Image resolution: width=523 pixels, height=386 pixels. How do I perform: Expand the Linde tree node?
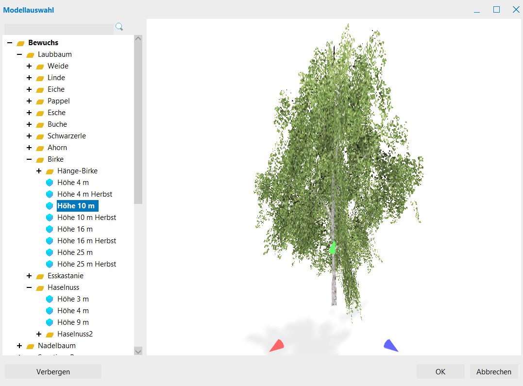pos(29,78)
